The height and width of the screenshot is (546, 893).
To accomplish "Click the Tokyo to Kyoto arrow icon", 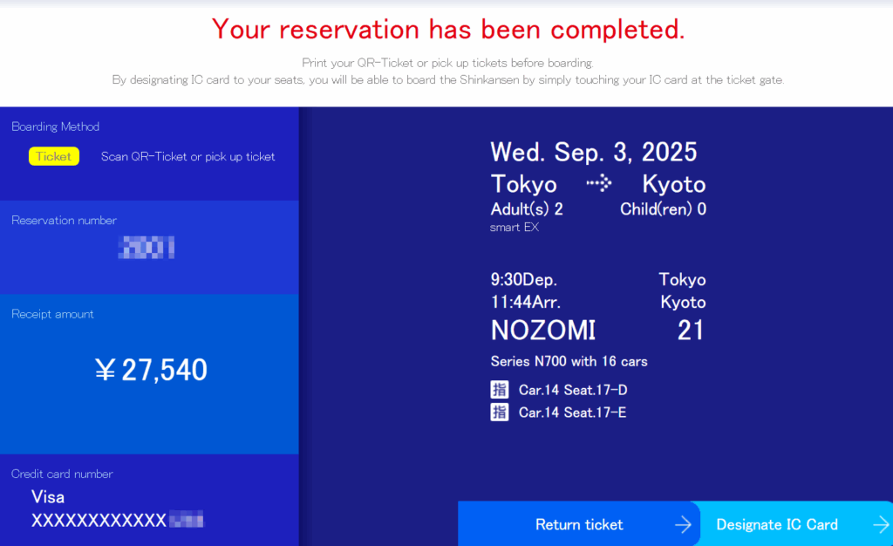I will click(598, 183).
